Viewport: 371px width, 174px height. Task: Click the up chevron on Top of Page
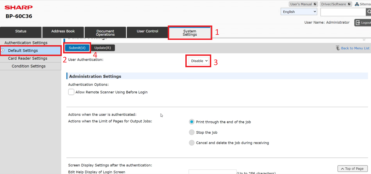pos(343,168)
